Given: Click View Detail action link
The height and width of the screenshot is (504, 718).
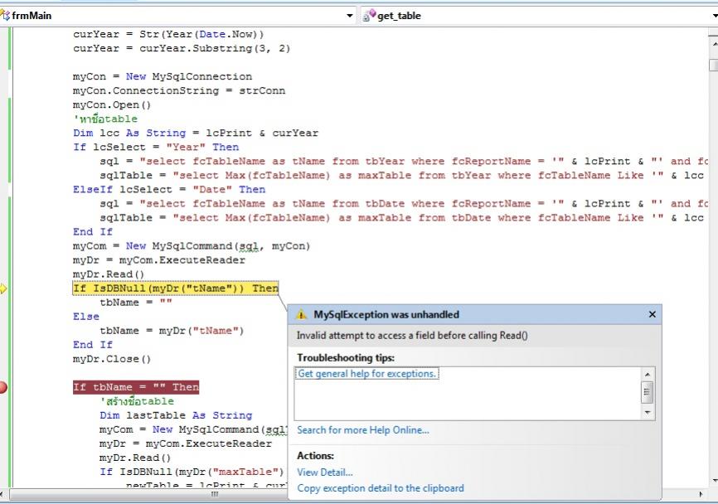Looking at the screenshot, I should tap(325, 472).
